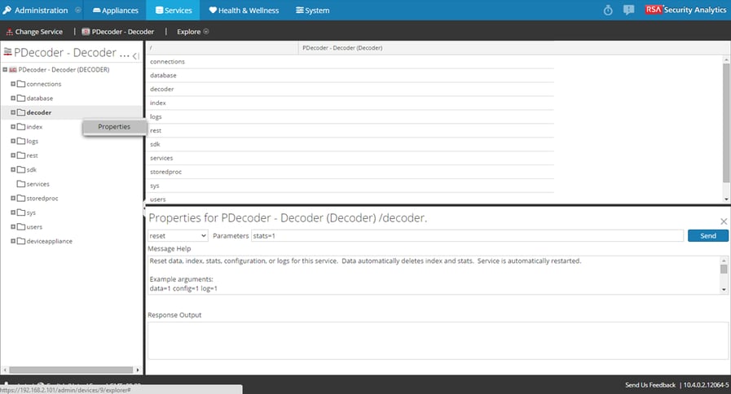Open the System tab
Image resolution: width=731 pixels, height=394 pixels.
[x=312, y=11]
